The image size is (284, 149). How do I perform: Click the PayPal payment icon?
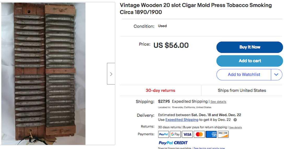[164, 134]
